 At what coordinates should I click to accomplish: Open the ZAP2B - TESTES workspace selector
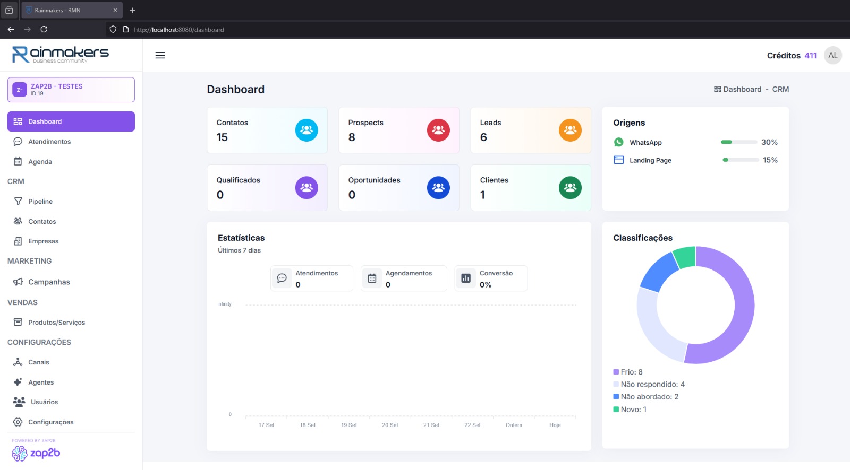coord(71,90)
